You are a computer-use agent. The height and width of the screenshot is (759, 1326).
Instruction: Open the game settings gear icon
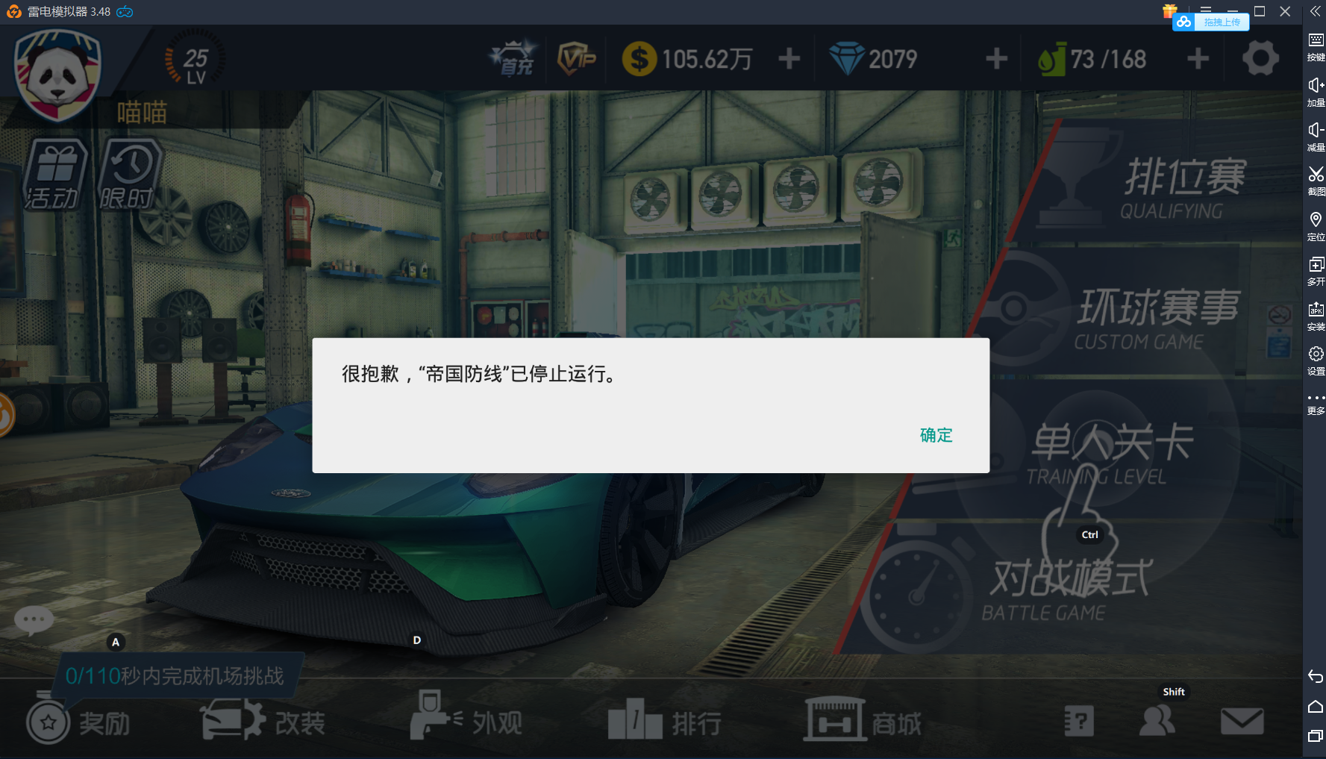tap(1260, 59)
